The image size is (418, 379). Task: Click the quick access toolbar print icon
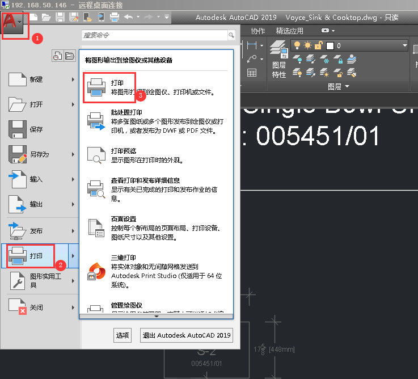point(114,17)
